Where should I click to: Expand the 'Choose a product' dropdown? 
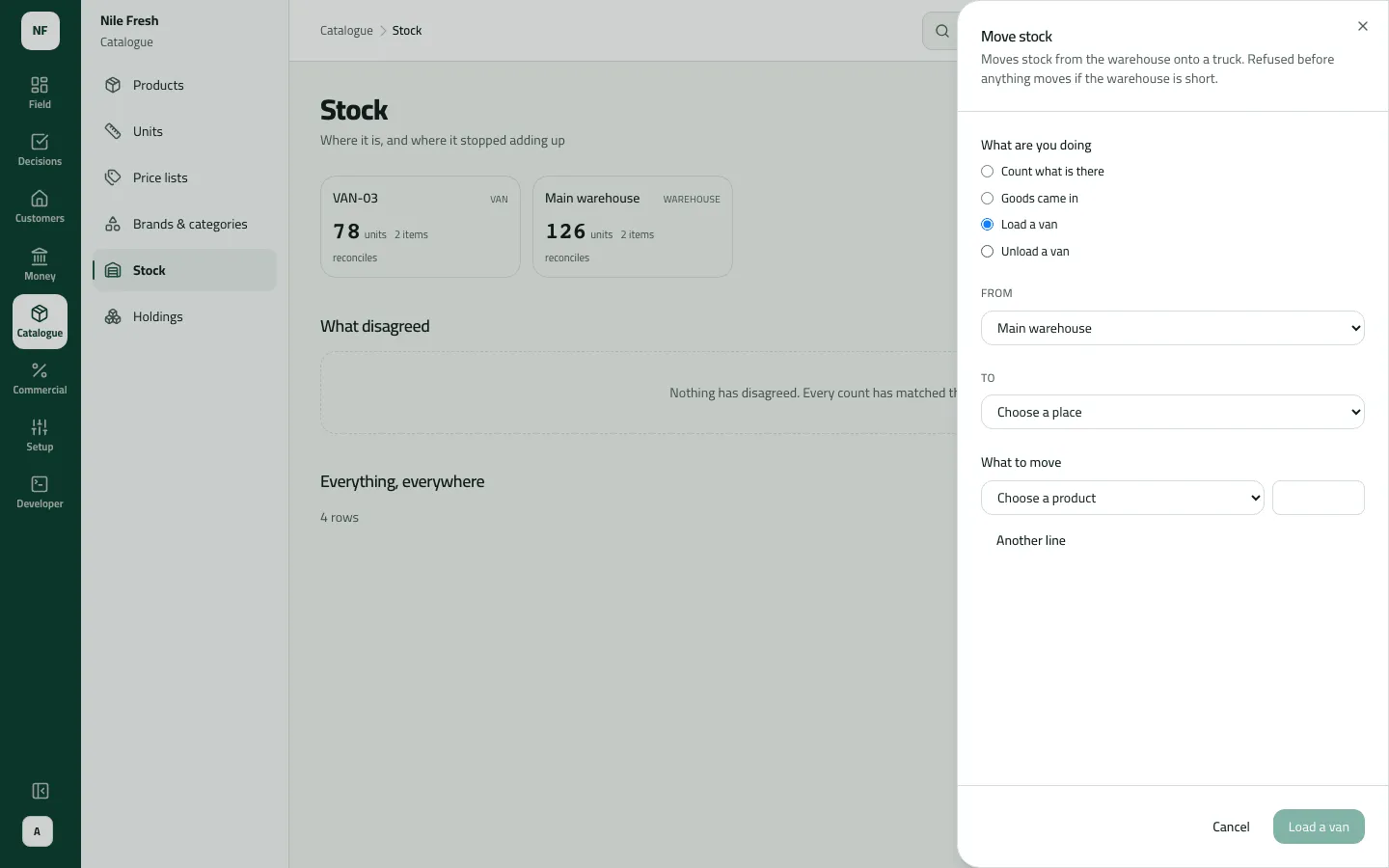pyautogui.click(x=1123, y=498)
